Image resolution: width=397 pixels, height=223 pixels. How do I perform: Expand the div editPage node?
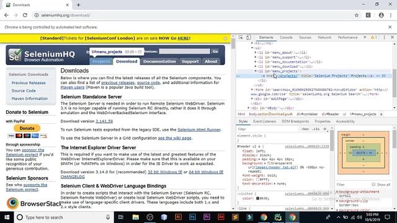click(x=252, y=98)
